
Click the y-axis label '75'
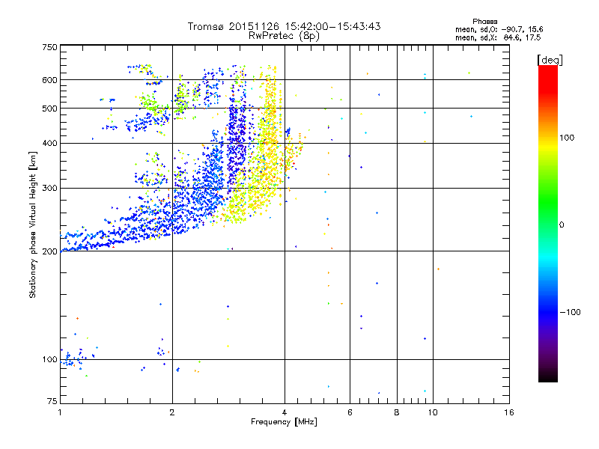pyautogui.click(x=52, y=401)
